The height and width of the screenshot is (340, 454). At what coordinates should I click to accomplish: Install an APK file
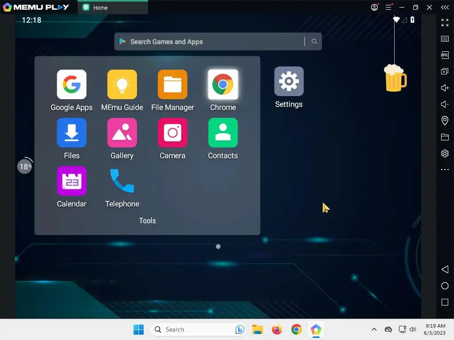(445, 55)
